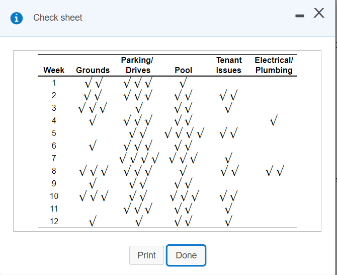
Task: Click the Electrical/Plumbing check marks in week 8
Action: coord(274,171)
